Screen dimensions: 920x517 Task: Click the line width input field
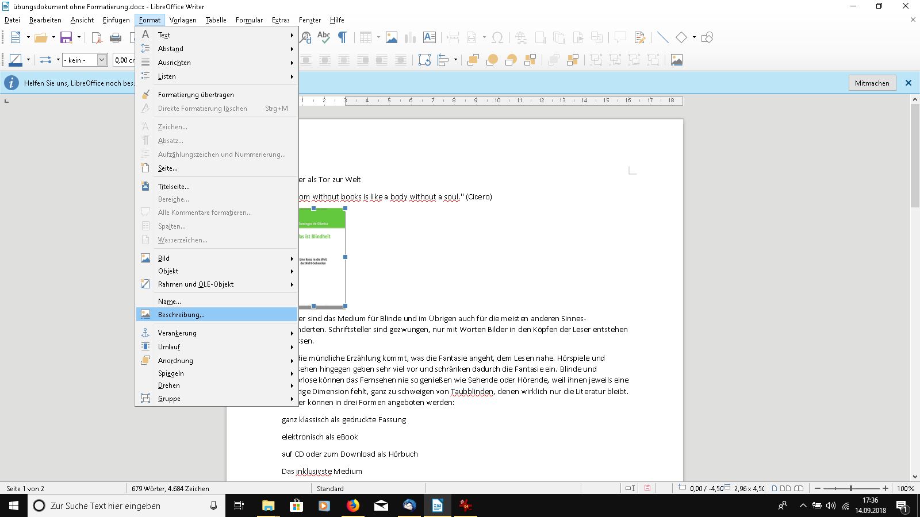(x=124, y=60)
